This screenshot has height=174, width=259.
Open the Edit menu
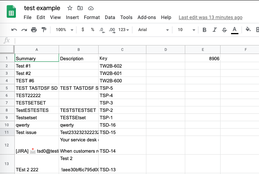tap(41, 17)
